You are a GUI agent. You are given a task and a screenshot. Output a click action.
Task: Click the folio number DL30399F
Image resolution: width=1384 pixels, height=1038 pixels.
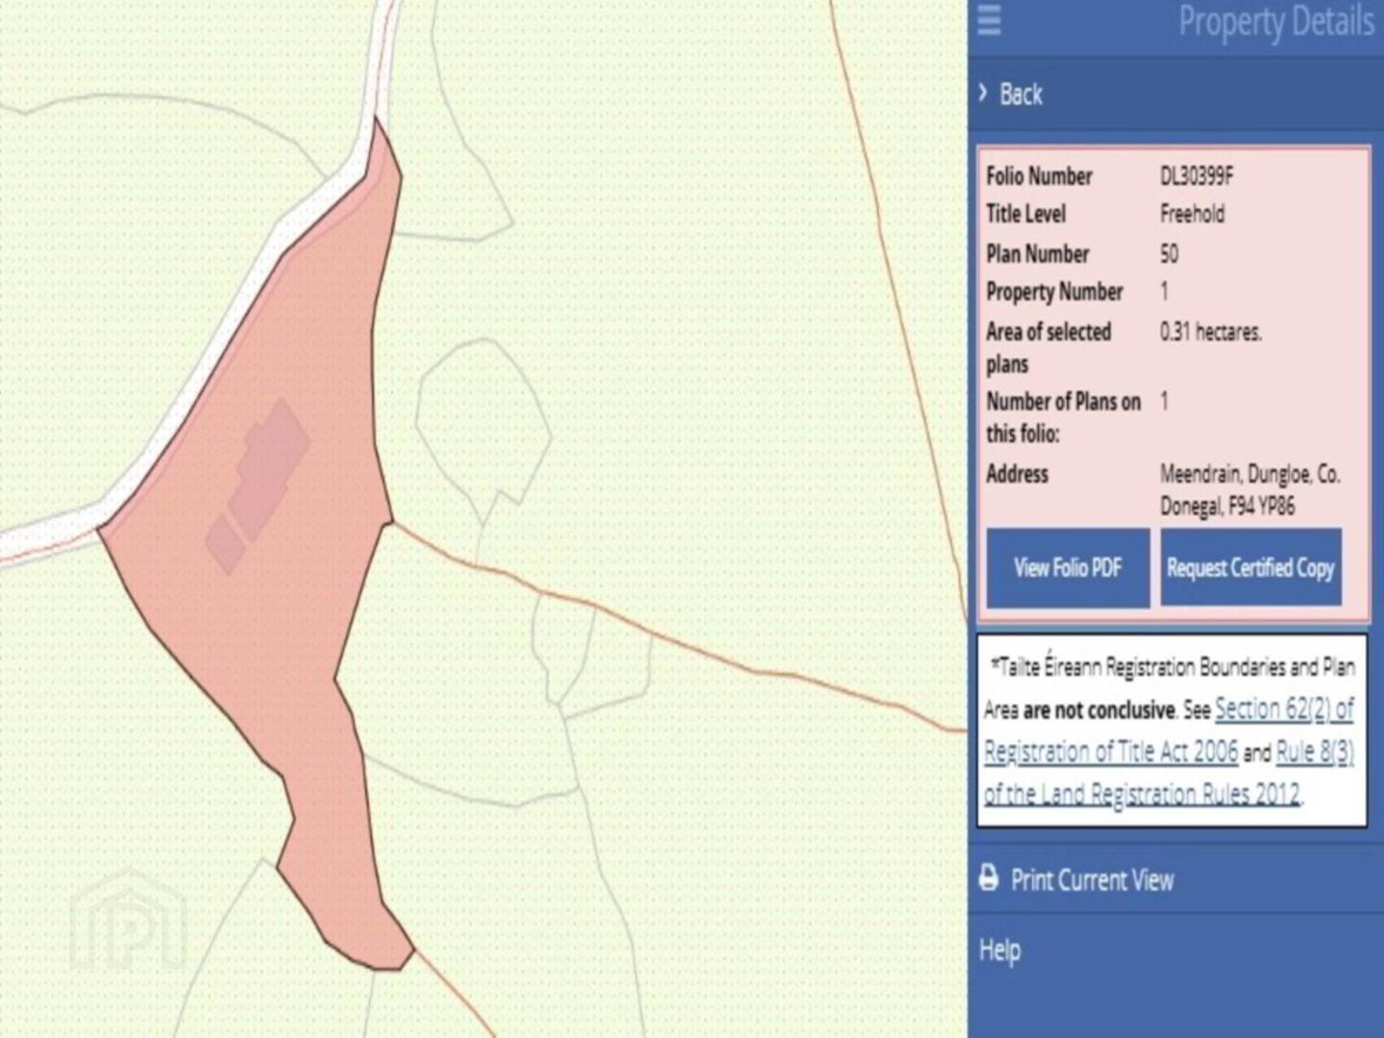1196,176
